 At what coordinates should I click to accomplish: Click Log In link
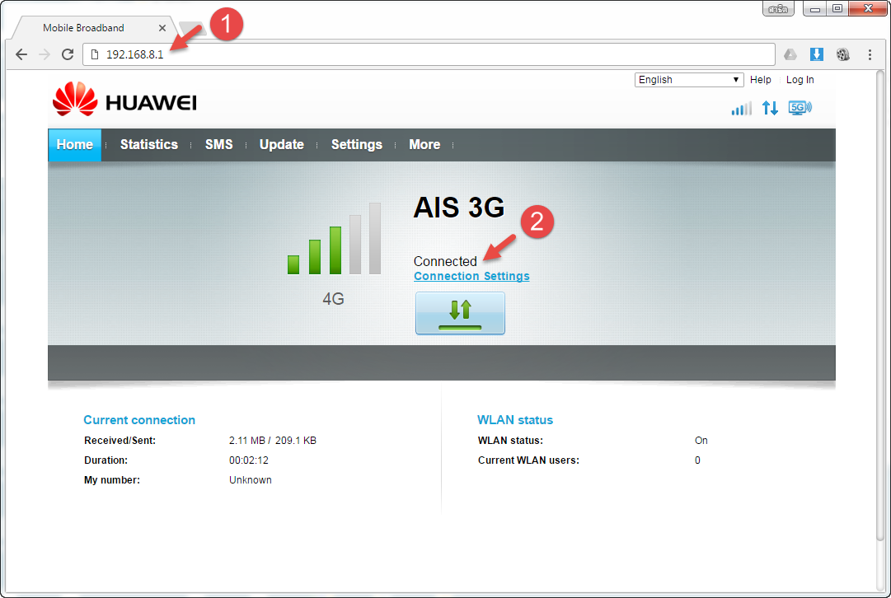800,80
